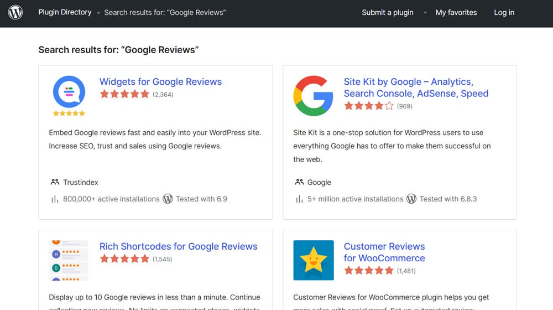Open the Rich Shortcodes plugin thumbnail icon
This screenshot has width=553, height=310.
[x=69, y=260]
